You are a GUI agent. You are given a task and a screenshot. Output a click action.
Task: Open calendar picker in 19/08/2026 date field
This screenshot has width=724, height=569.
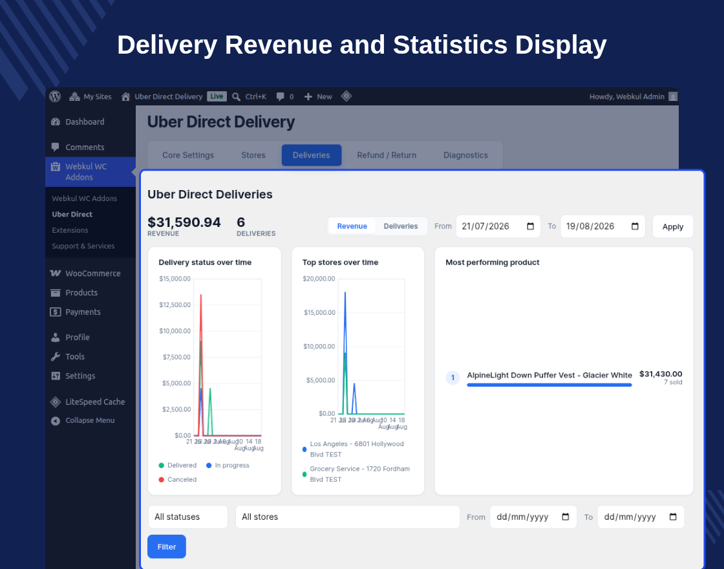click(635, 226)
